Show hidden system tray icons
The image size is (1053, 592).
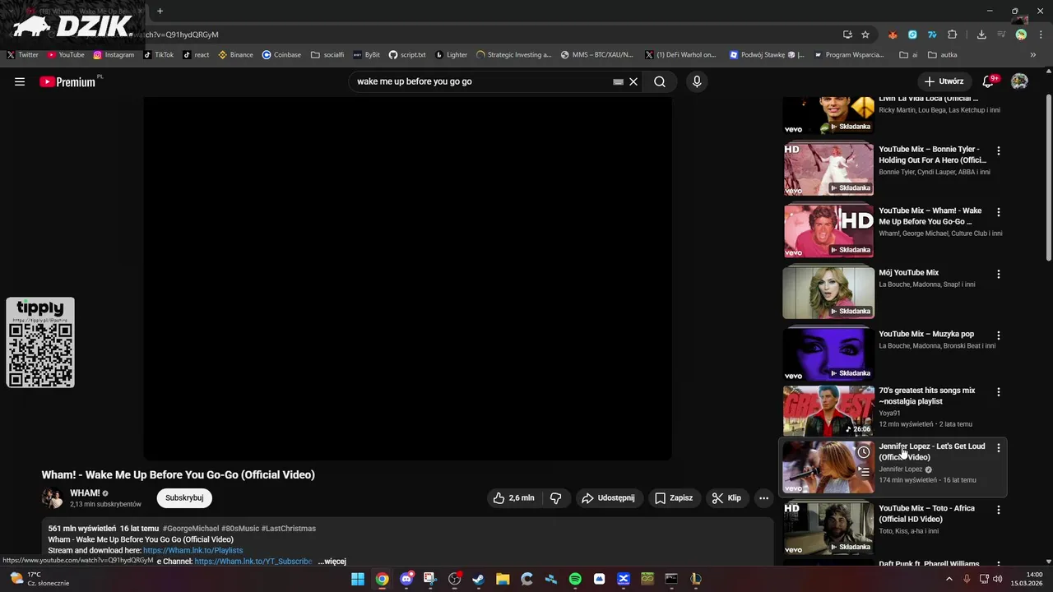pos(949,579)
